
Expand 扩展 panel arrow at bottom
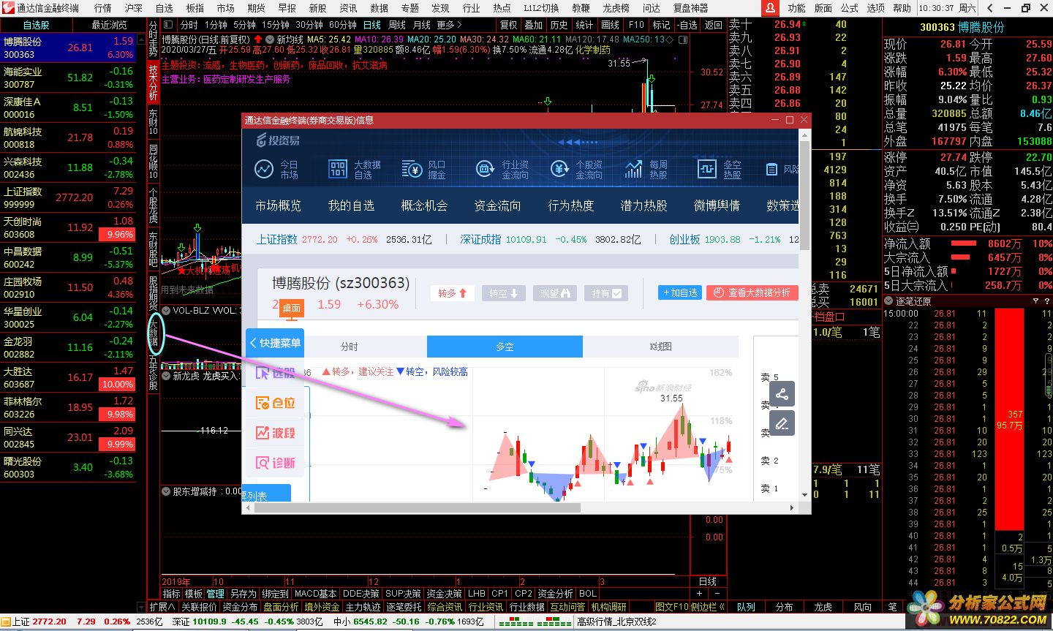point(162,607)
